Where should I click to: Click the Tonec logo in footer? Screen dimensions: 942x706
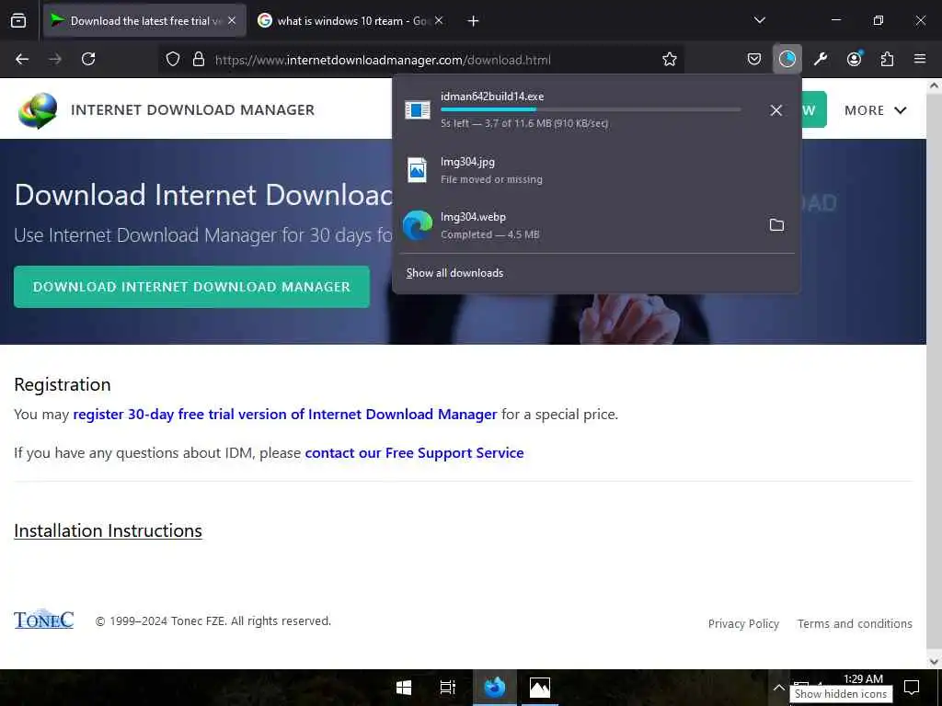44,620
